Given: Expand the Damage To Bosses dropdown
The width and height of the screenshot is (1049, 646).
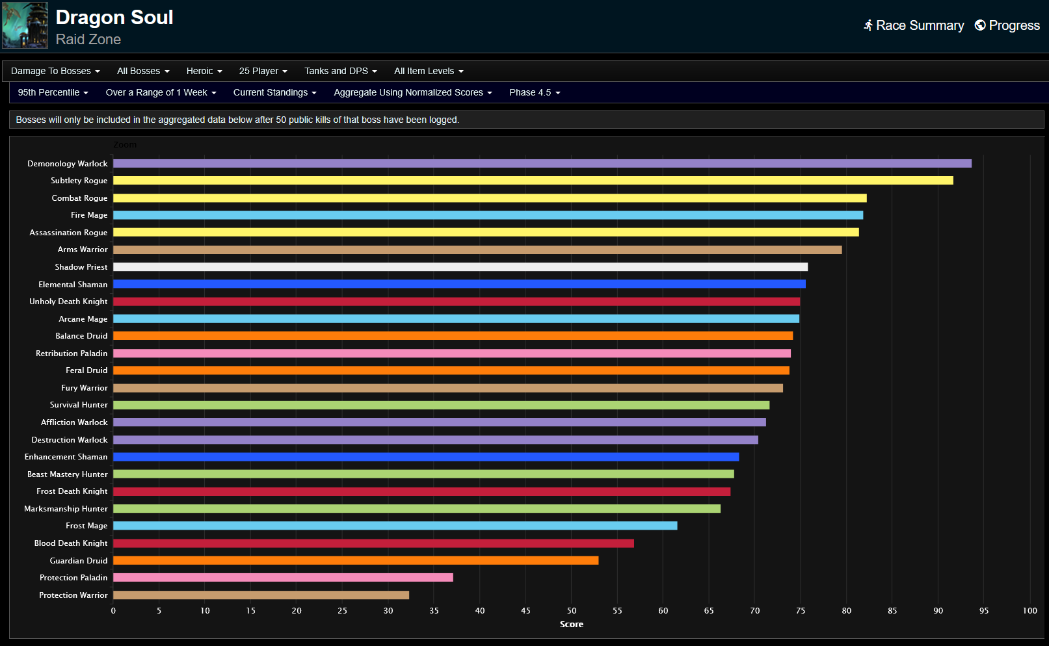Looking at the screenshot, I should [x=55, y=71].
